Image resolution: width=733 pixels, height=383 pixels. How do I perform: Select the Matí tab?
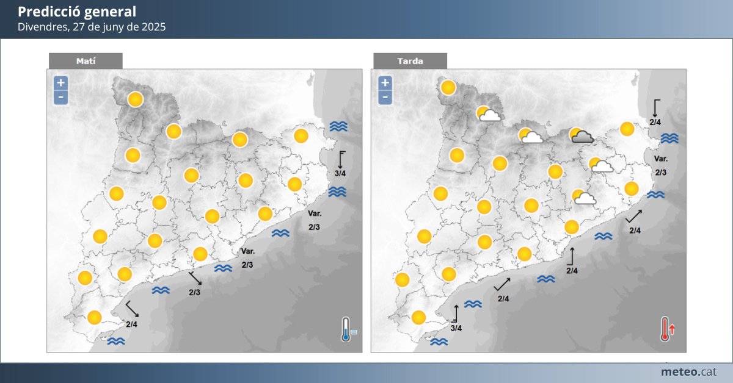point(86,61)
